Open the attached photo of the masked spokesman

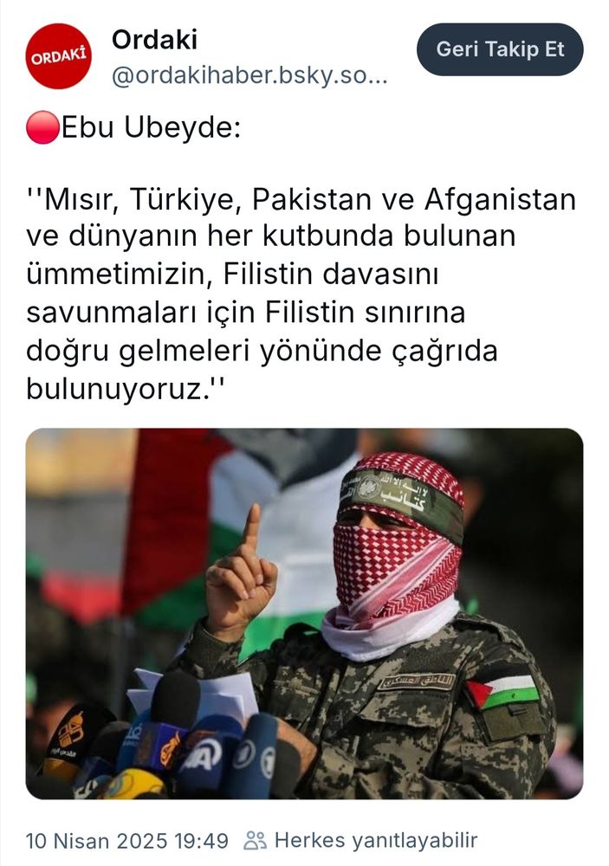tap(305, 614)
